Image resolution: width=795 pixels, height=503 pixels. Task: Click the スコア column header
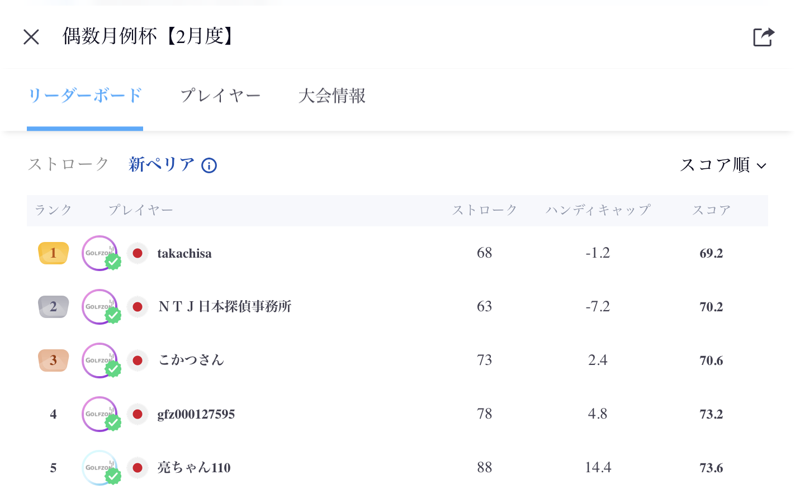pos(711,210)
